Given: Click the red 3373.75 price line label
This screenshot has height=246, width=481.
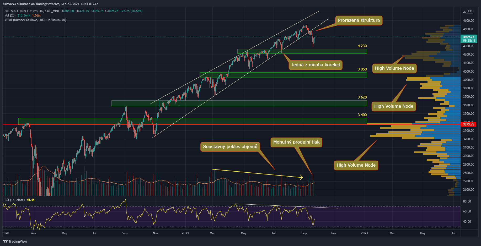Looking at the screenshot, I should (x=468, y=124).
